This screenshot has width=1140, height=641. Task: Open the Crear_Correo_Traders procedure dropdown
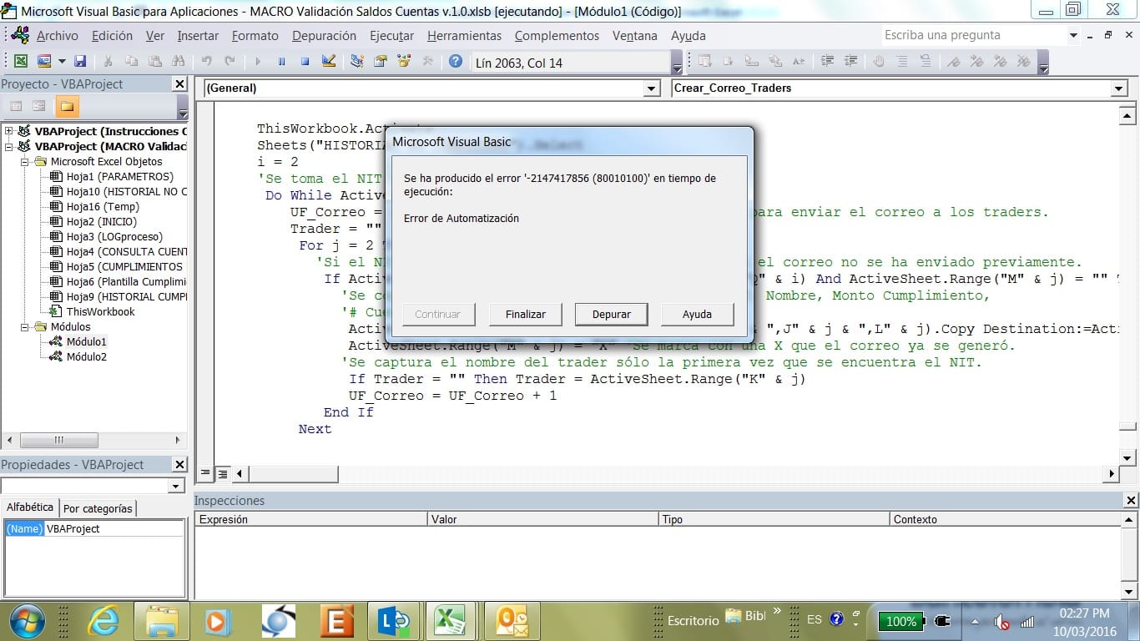pos(1119,88)
